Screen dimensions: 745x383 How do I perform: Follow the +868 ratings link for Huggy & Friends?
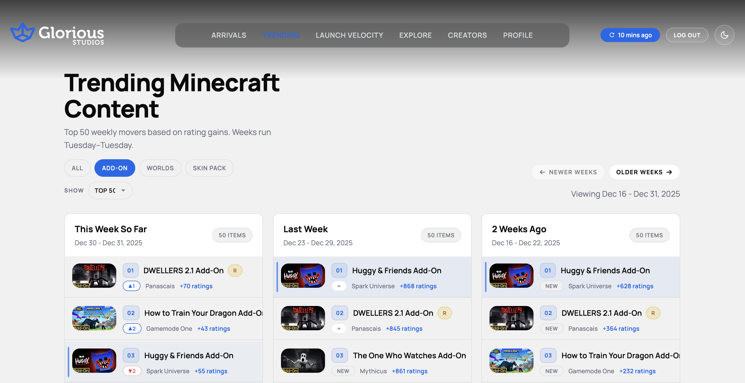click(x=418, y=286)
